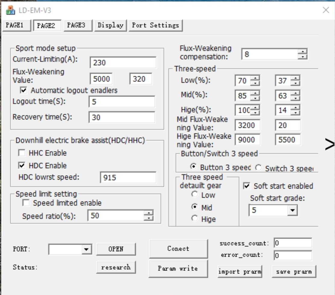Open the PORT dropdown list
This screenshot has height=295, width=335.
(x=87, y=249)
